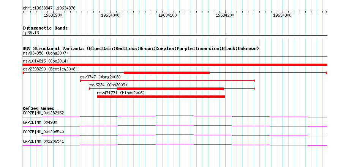Open gene label CAPZB|NM_001206541
Viewport: 338px width, 167px height.
[43, 141]
